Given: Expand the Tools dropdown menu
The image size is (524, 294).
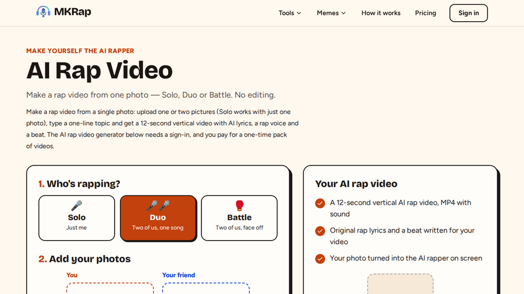Looking at the screenshot, I should coord(290,13).
